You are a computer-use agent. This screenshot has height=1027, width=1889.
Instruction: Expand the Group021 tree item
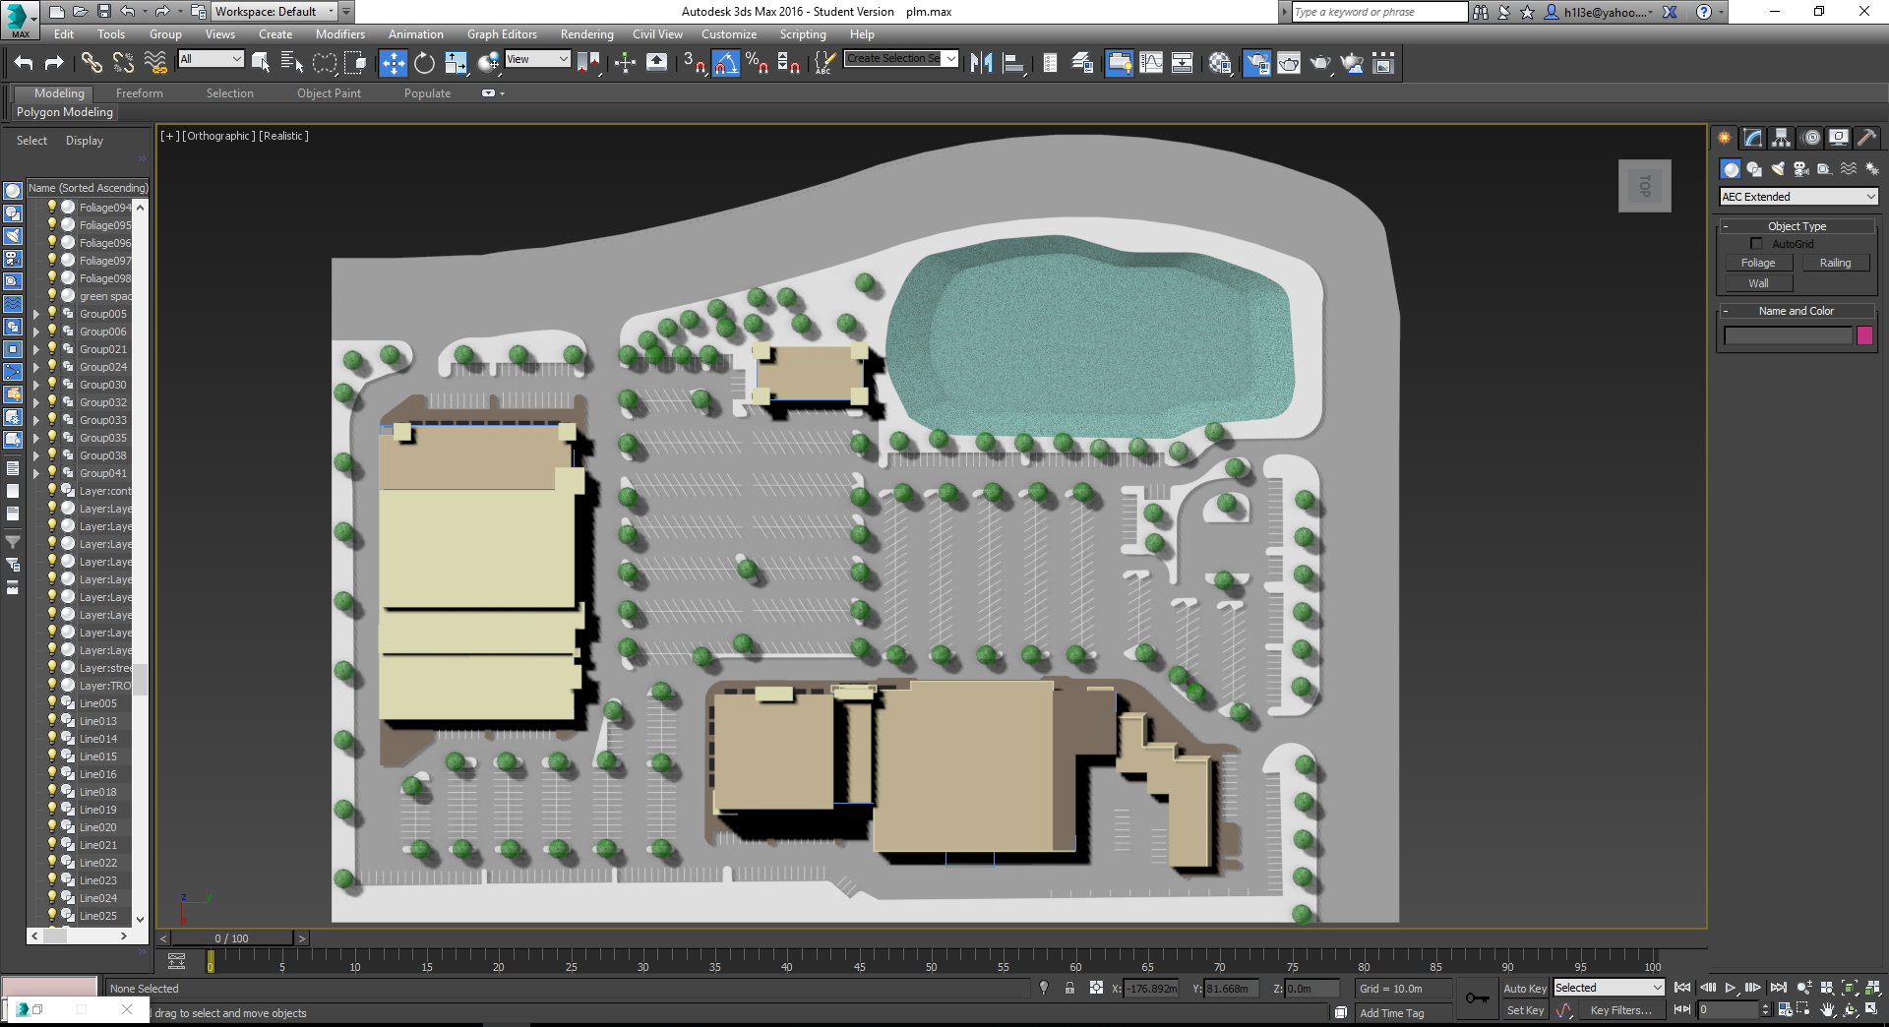37,350
